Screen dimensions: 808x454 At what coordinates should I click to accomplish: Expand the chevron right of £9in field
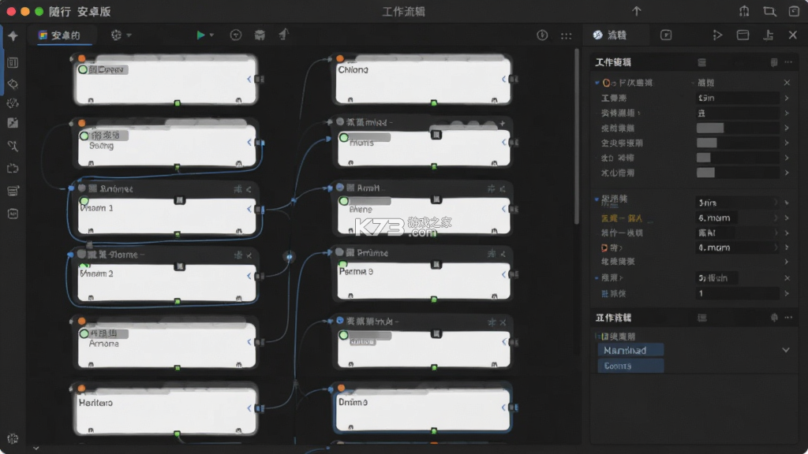(x=787, y=98)
